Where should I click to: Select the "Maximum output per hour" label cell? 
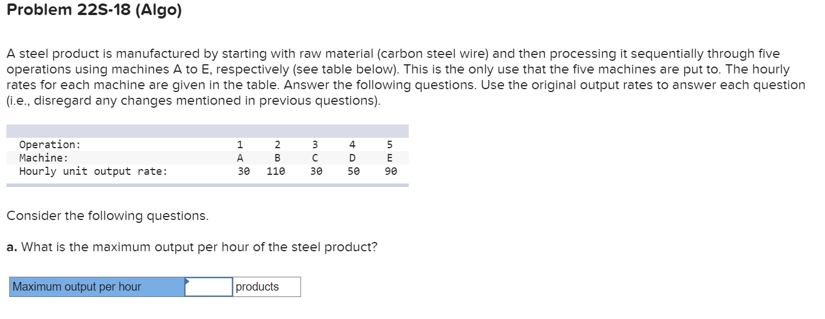point(97,287)
